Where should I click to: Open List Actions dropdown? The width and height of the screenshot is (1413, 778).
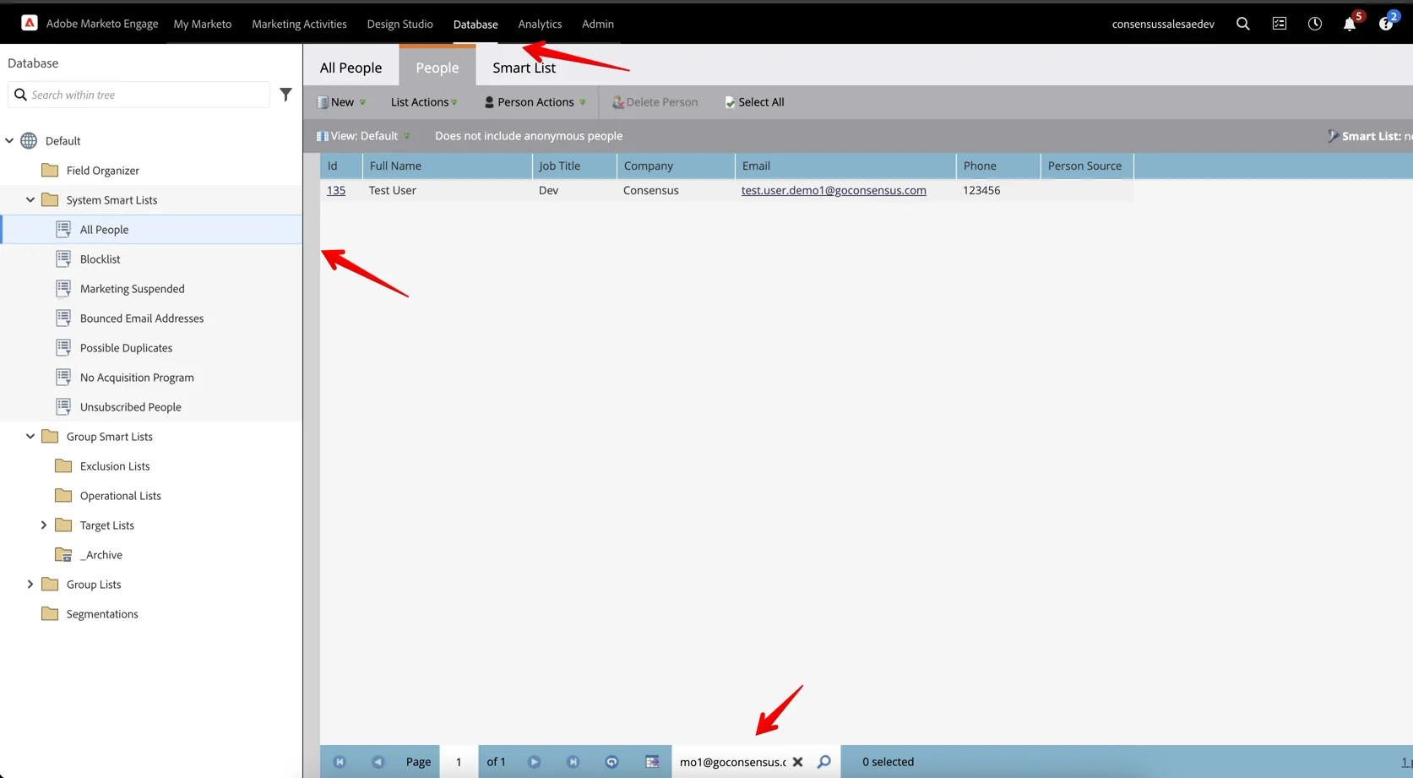(424, 102)
